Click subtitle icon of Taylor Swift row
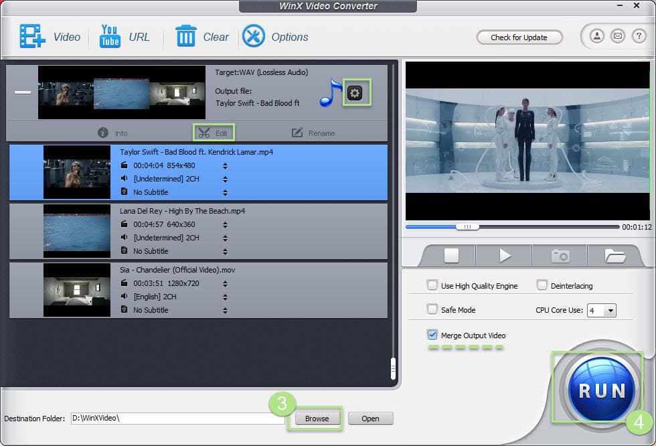This screenshot has height=446, width=656. point(125,192)
